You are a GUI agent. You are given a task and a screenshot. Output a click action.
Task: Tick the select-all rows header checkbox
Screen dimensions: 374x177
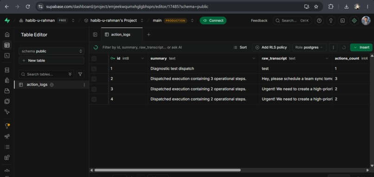pos(94,58)
